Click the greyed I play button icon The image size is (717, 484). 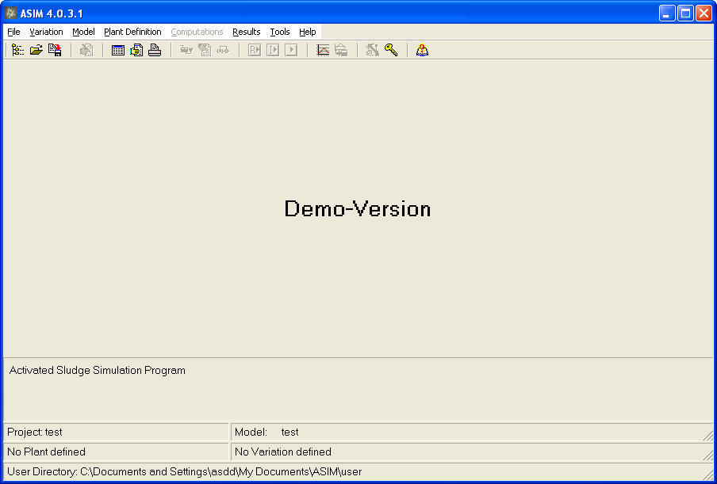pos(273,50)
